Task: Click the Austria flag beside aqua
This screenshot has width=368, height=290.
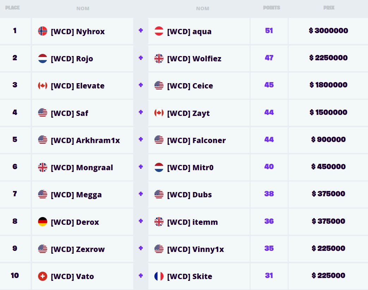Action: [x=159, y=31]
